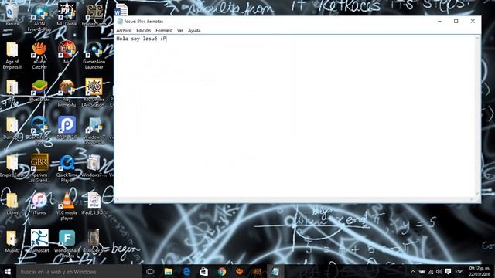The width and height of the screenshot is (495, 278).
Task: Select the BlueStacks desktop icon
Action: coord(39,90)
